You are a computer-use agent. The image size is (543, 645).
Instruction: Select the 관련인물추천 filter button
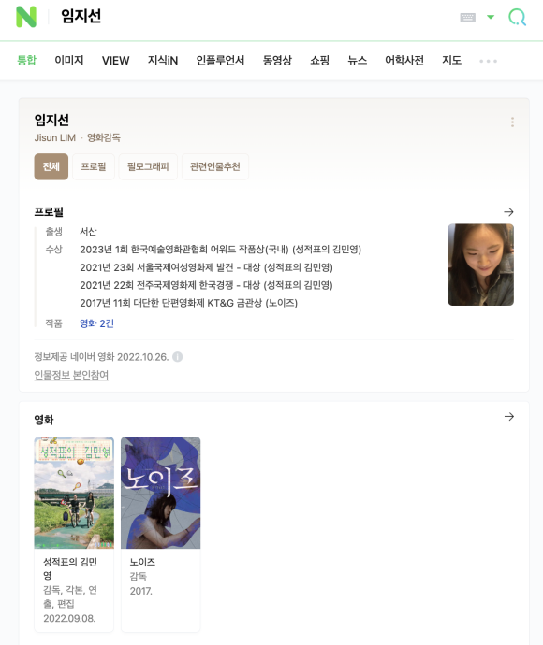[x=214, y=166]
